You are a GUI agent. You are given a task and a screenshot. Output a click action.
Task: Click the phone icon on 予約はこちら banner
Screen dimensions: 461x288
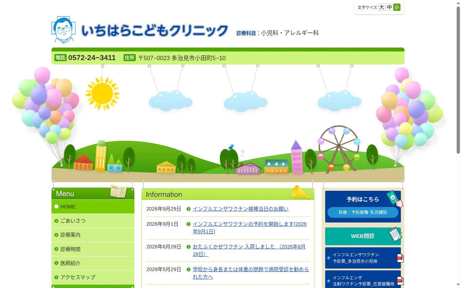395,199
